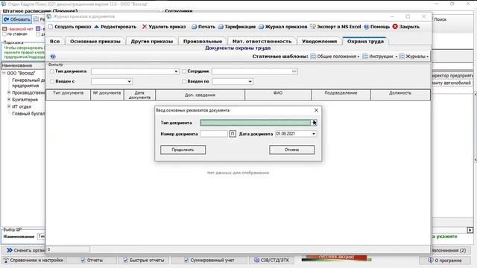Click the Сотрудник filter input field

(x=252, y=71)
